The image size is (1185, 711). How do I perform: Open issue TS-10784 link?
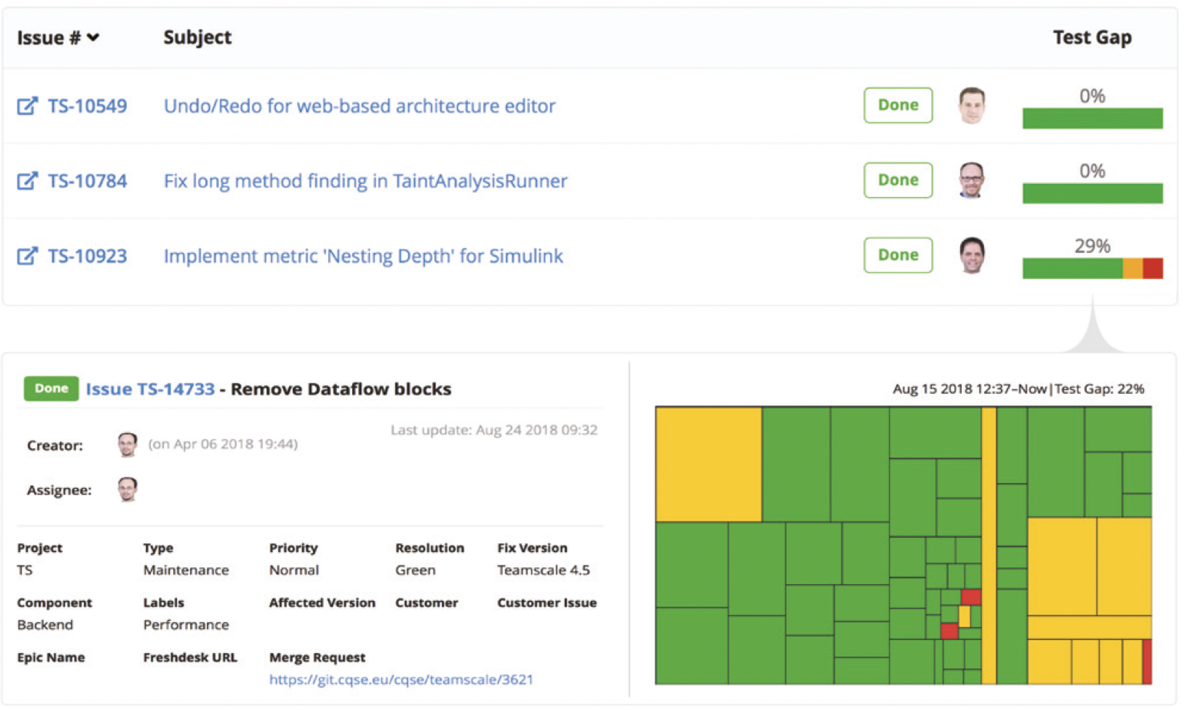[87, 181]
